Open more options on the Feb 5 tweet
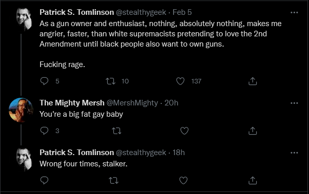 coord(294,13)
